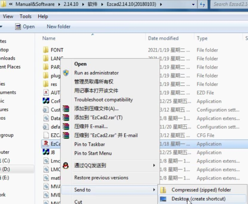Viewport: 248px width, 204px height.
Task: Click the shield icon beside Run as administrator
Action: [x=66, y=73]
